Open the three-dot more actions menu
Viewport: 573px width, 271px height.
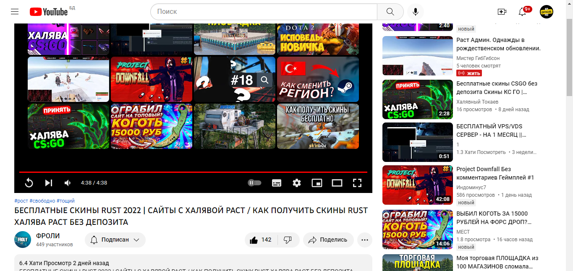click(364, 240)
